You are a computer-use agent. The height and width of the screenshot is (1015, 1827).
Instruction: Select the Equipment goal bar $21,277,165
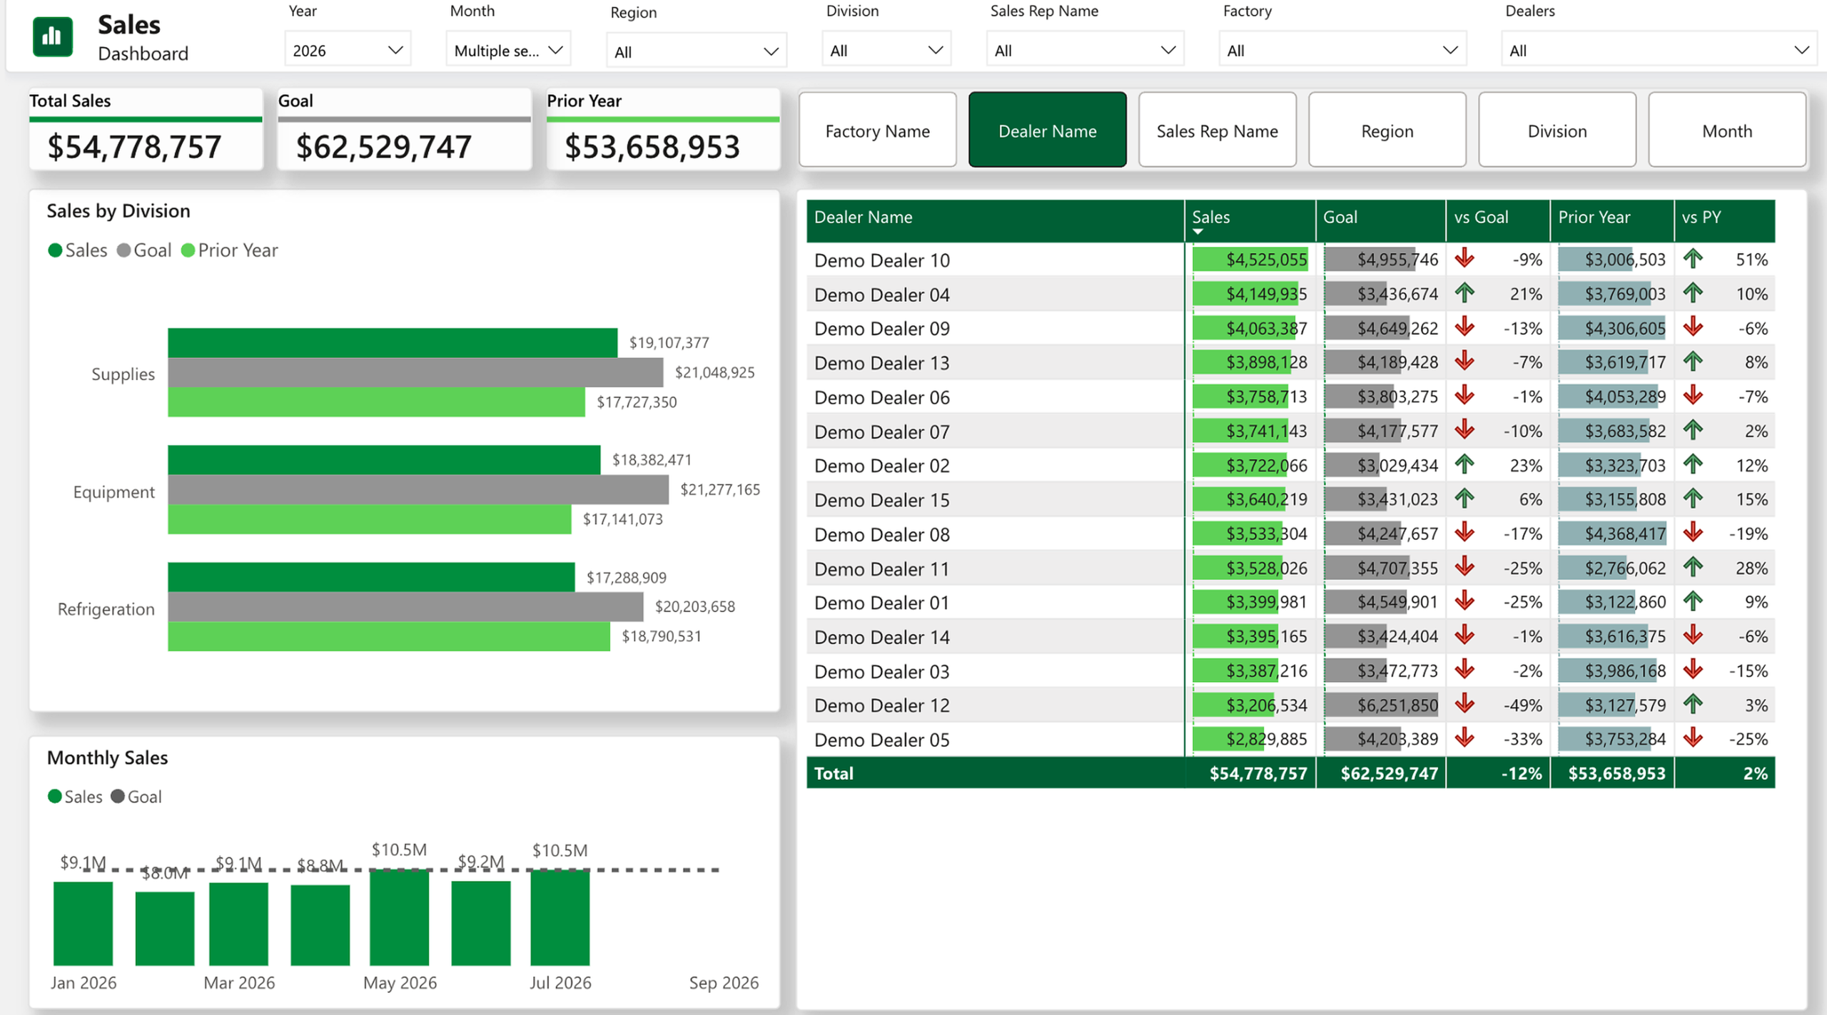click(418, 489)
